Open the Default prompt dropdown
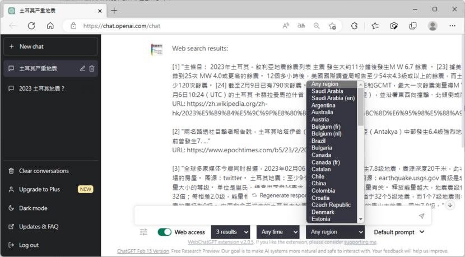The width and height of the screenshot is (465, 257). pyautogui.click(x=399, y=232)
